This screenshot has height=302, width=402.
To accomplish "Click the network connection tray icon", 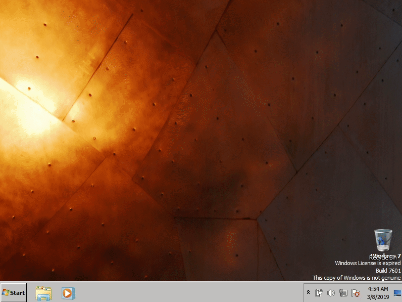I will [x=343, y=292].
